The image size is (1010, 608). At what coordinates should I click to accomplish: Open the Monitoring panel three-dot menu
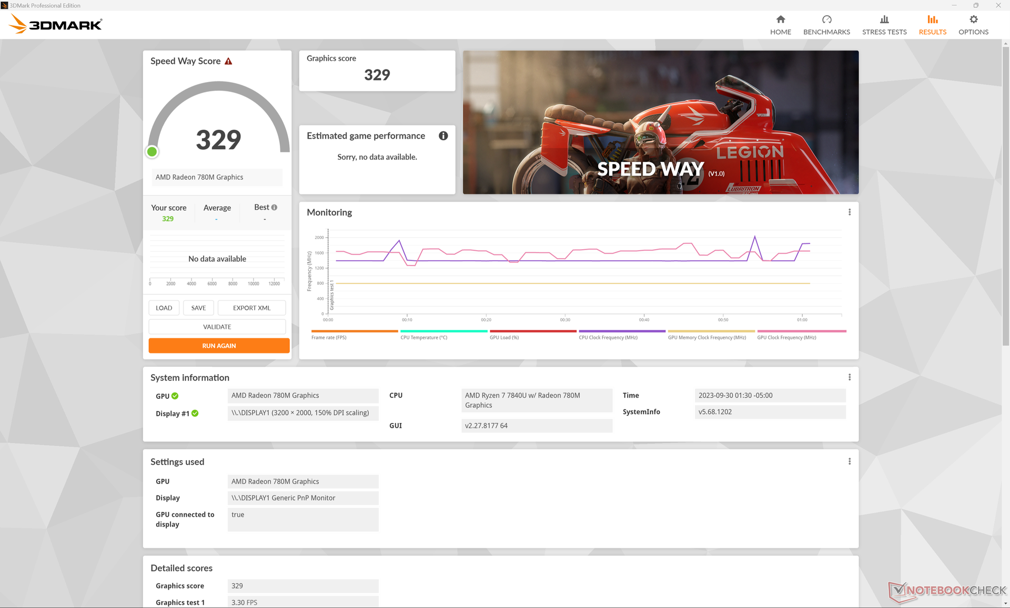click(849, 212)
